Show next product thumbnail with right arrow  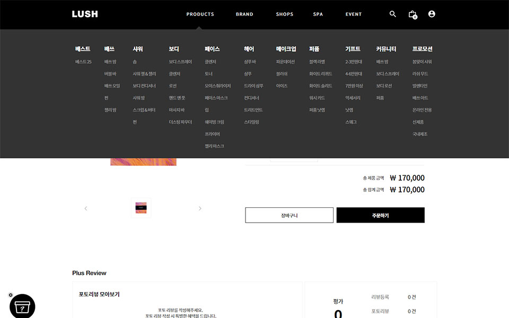click(200, 208)
